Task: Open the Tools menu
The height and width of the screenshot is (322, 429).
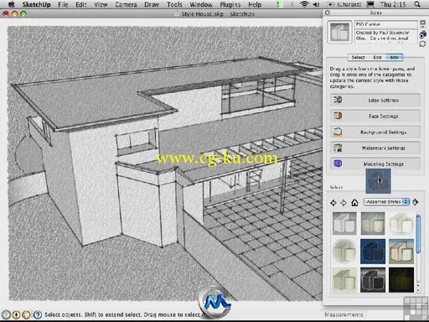Action: pyautogui.click(x=174, y=4)
